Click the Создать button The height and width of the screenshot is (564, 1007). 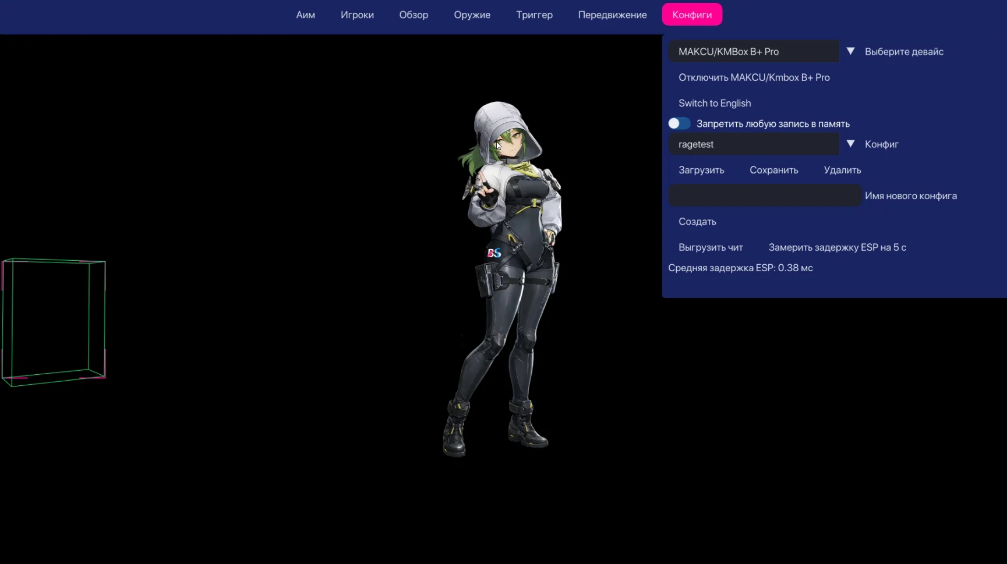pyautogui.click(x=697, y=222)
